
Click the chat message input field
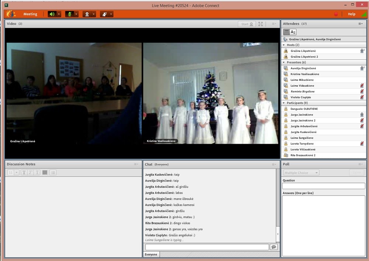pos(207,247)
